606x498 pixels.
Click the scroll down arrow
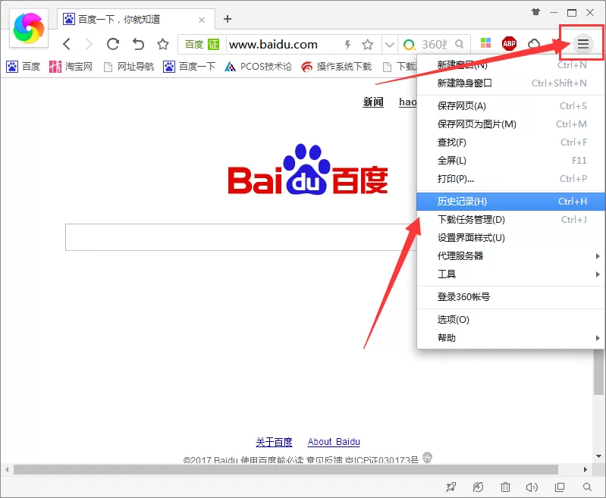598,456
